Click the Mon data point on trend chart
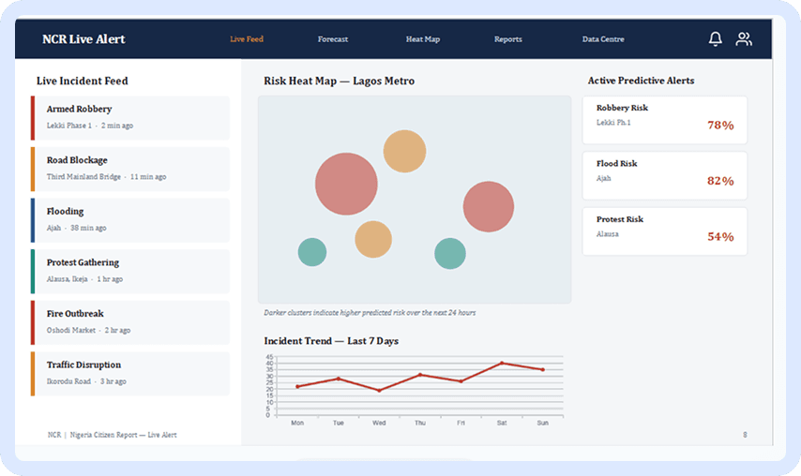The width and height of the screenshot is (801, 476). pos(297,387)
